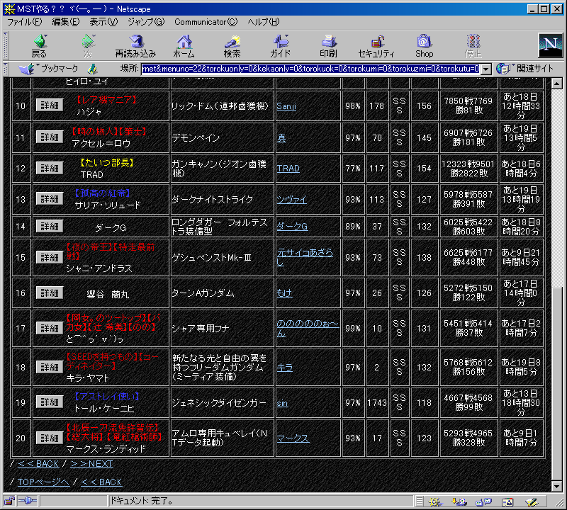Open Newsgroups icon in component bar
The width and height of the screenshot is (567, 510).
[x=483, y=501]
